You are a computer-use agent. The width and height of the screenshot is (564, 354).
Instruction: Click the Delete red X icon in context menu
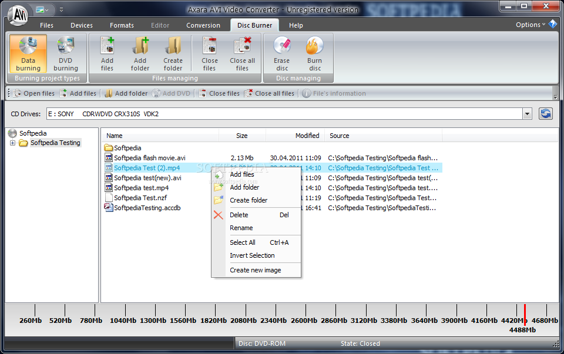coord(219,215)
